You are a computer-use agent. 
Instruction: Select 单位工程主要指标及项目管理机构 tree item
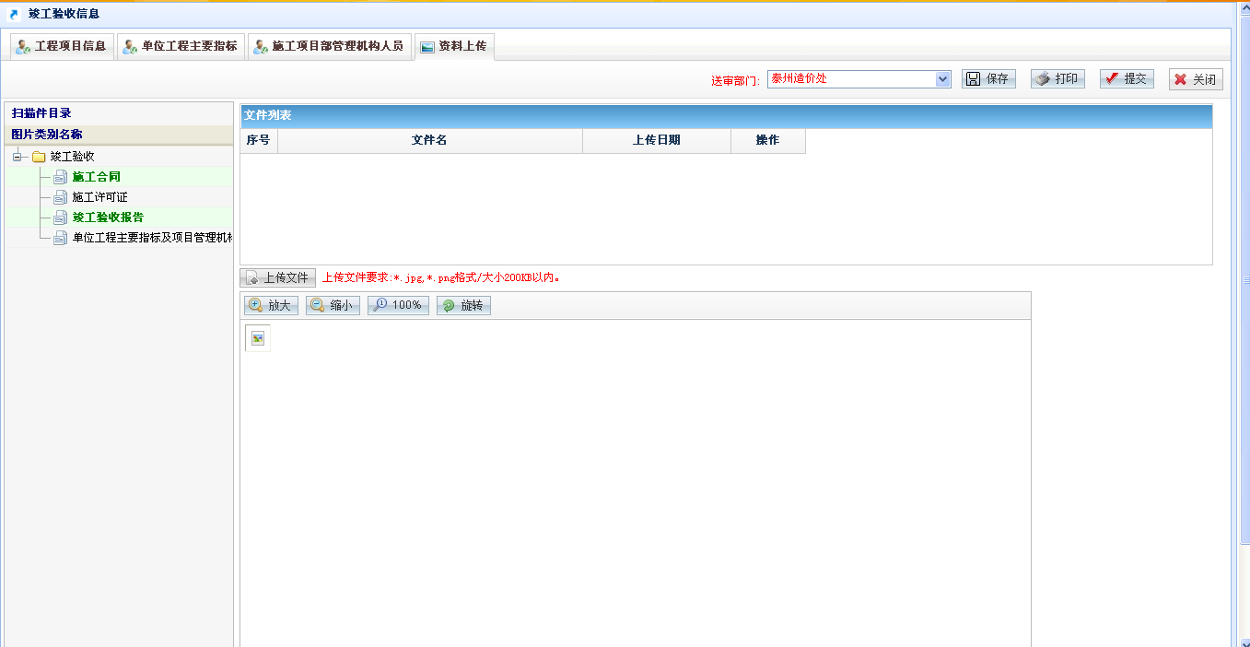pyautogui.click(x=151, y=238)
